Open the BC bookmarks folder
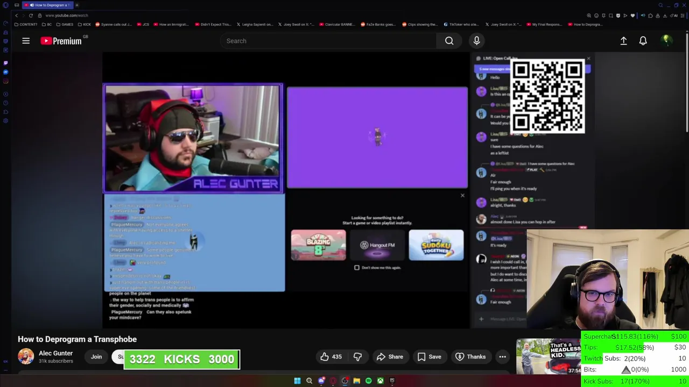 tap(47, 24)
